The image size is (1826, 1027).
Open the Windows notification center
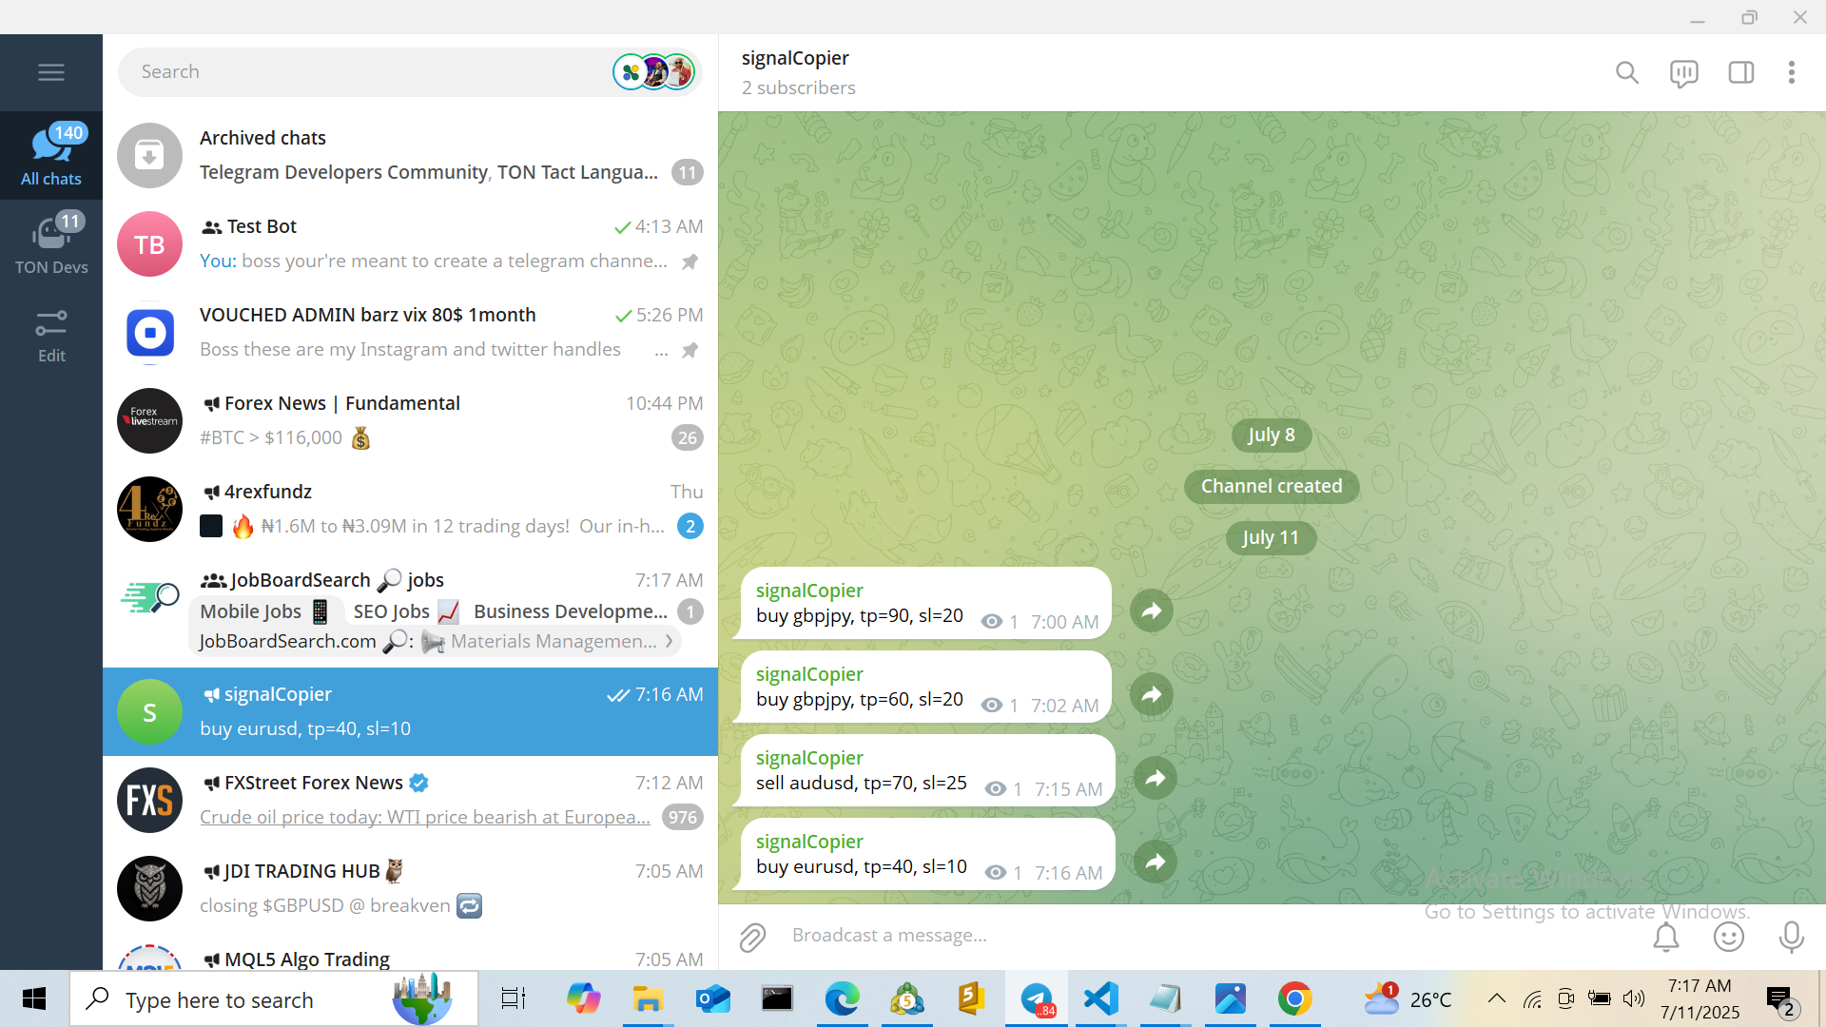[1782, 1000]
